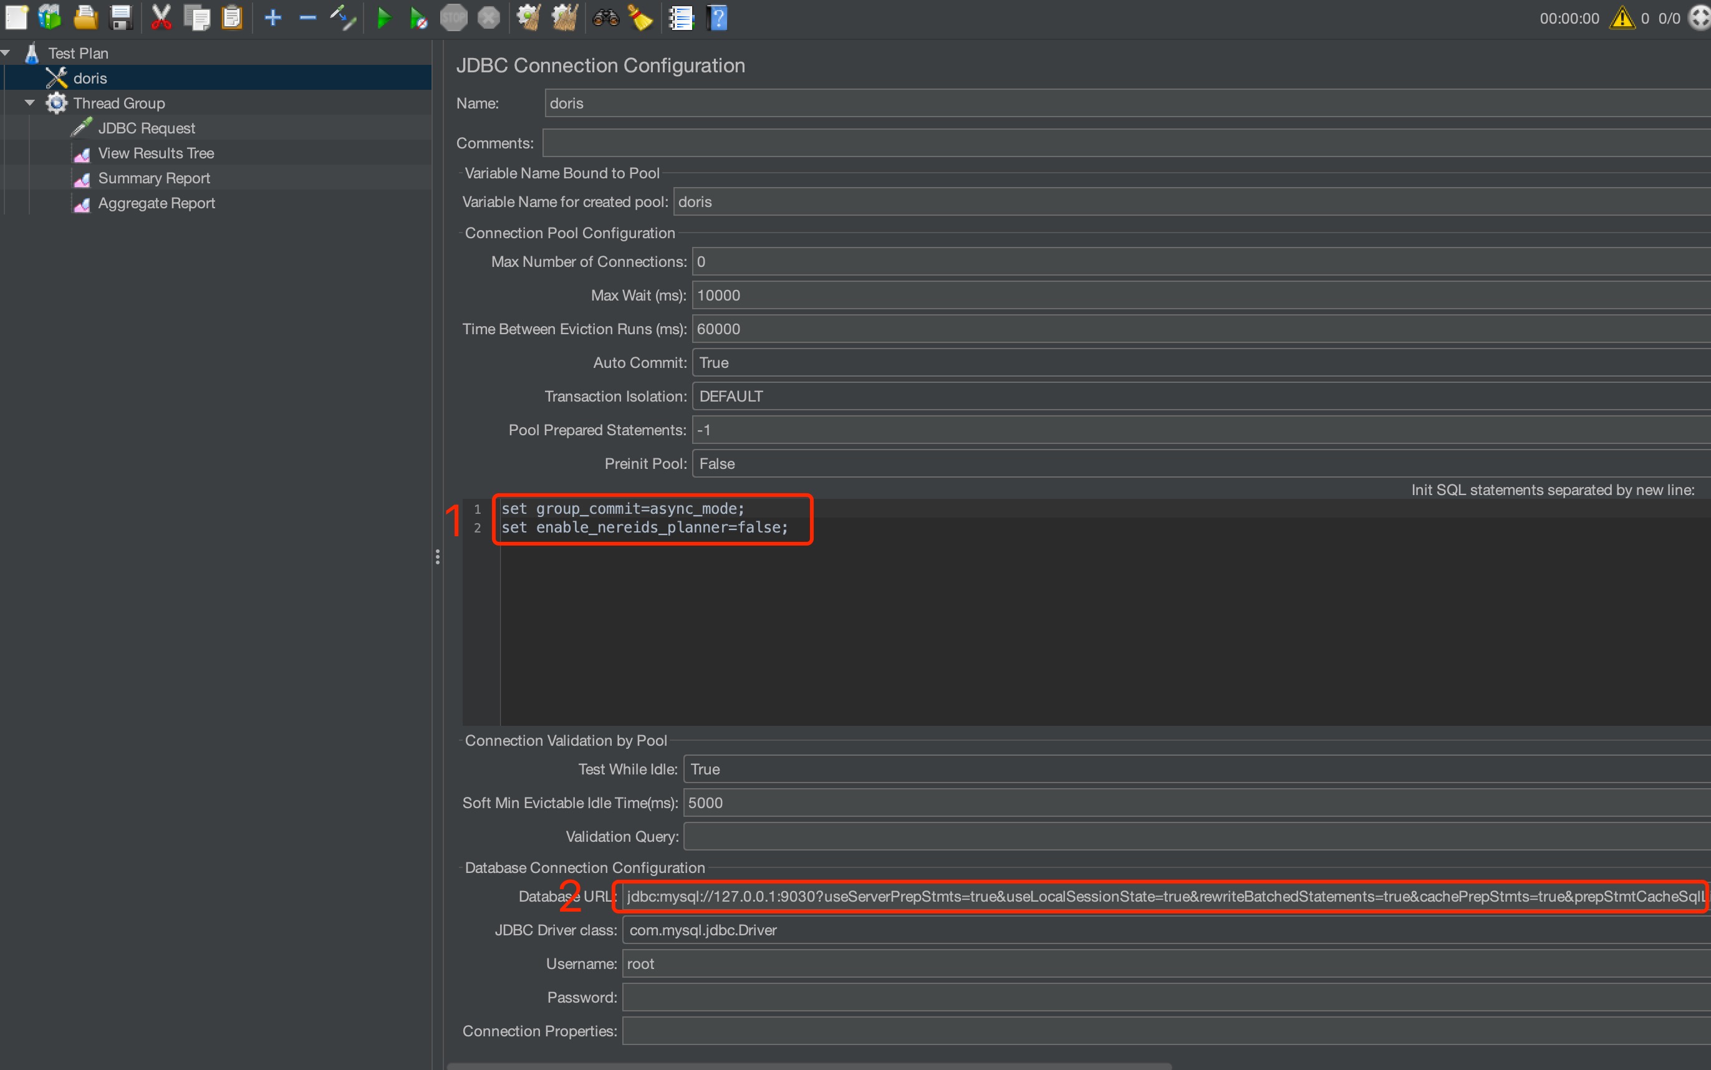Click the Summary Report item
Screen dimensions: 1711x1070
(x=153, y=179)
